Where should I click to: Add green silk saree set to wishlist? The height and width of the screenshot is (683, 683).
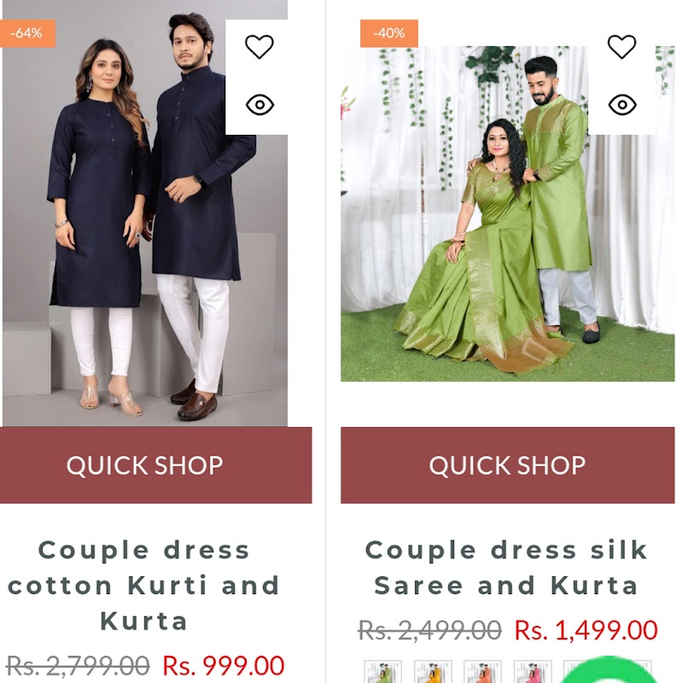click(x=622, y=47)
